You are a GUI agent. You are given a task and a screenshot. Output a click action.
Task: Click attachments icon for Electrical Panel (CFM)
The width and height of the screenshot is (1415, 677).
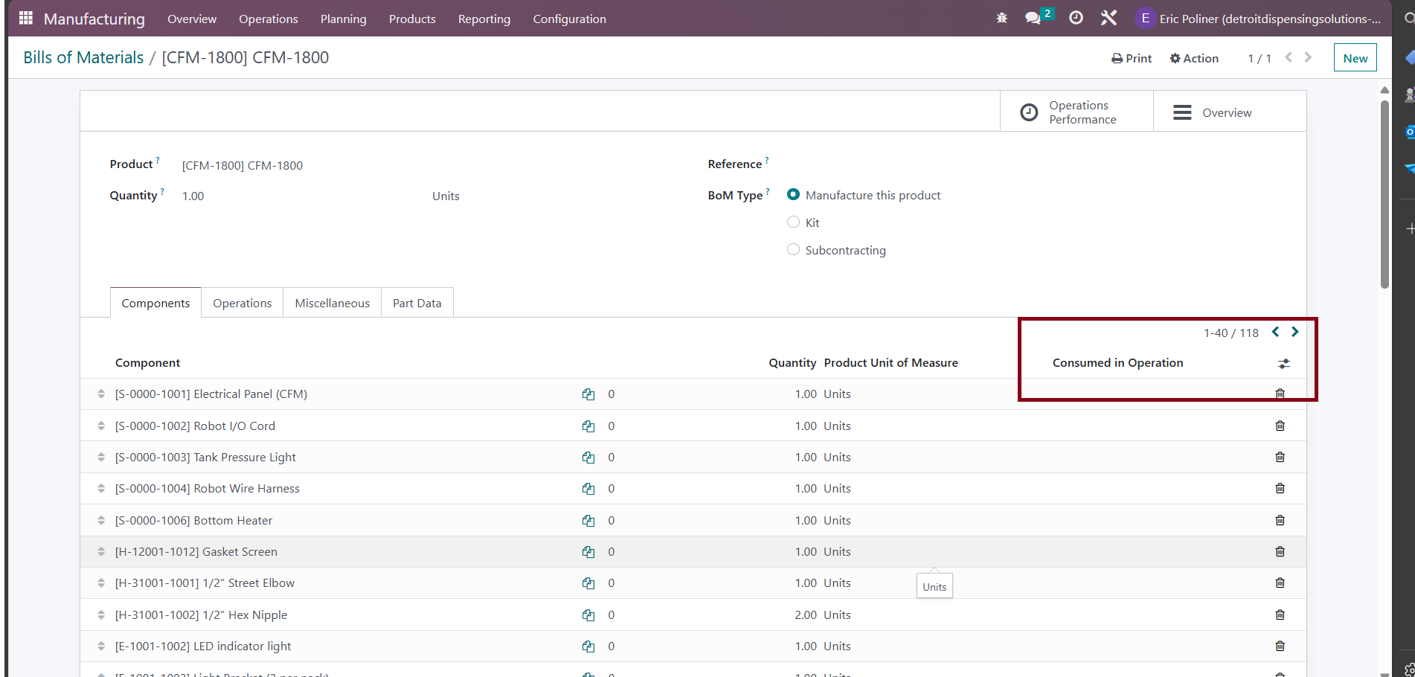[588, 394]
